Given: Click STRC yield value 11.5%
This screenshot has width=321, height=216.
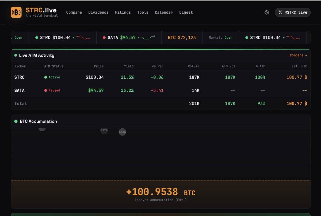Looking at the screenshot, I should pyautogui.click(x=127, y=77).
